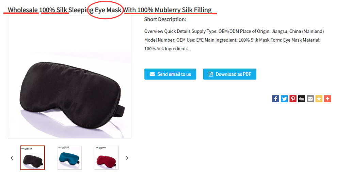The height and width of the screenshot is (178, 350).
Task: Click the product title heading
Action: (110, 10)
